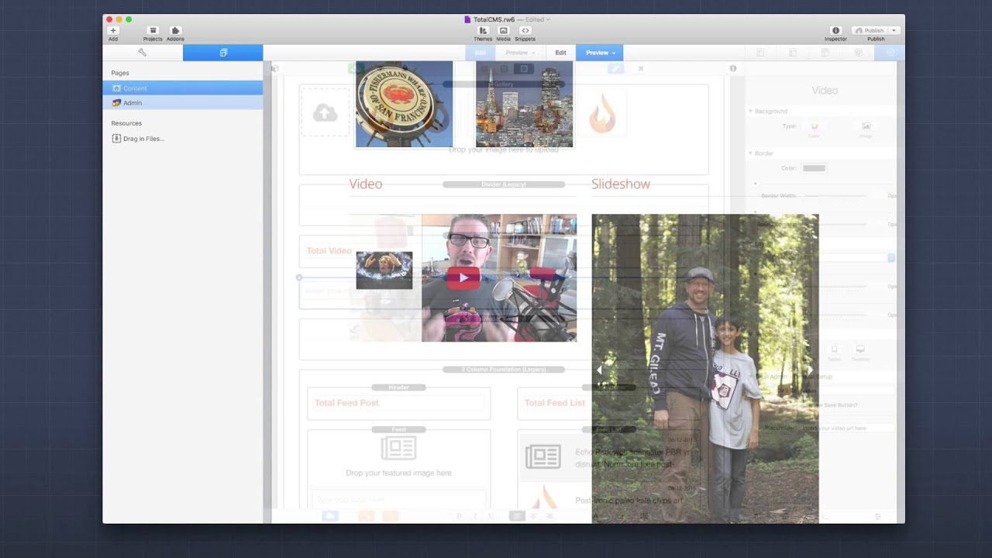
Task: Open the Snippets code icon
Action: coord(525,30)
